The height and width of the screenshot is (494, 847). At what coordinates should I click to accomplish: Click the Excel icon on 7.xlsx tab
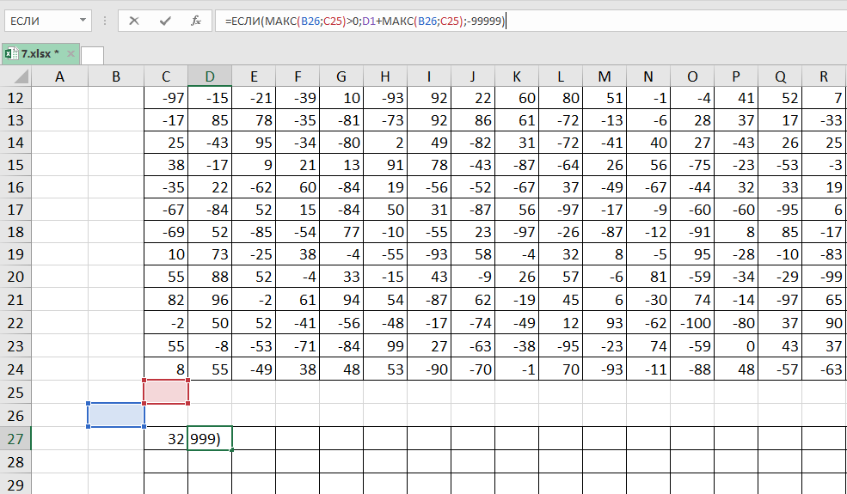pos(11,54)
